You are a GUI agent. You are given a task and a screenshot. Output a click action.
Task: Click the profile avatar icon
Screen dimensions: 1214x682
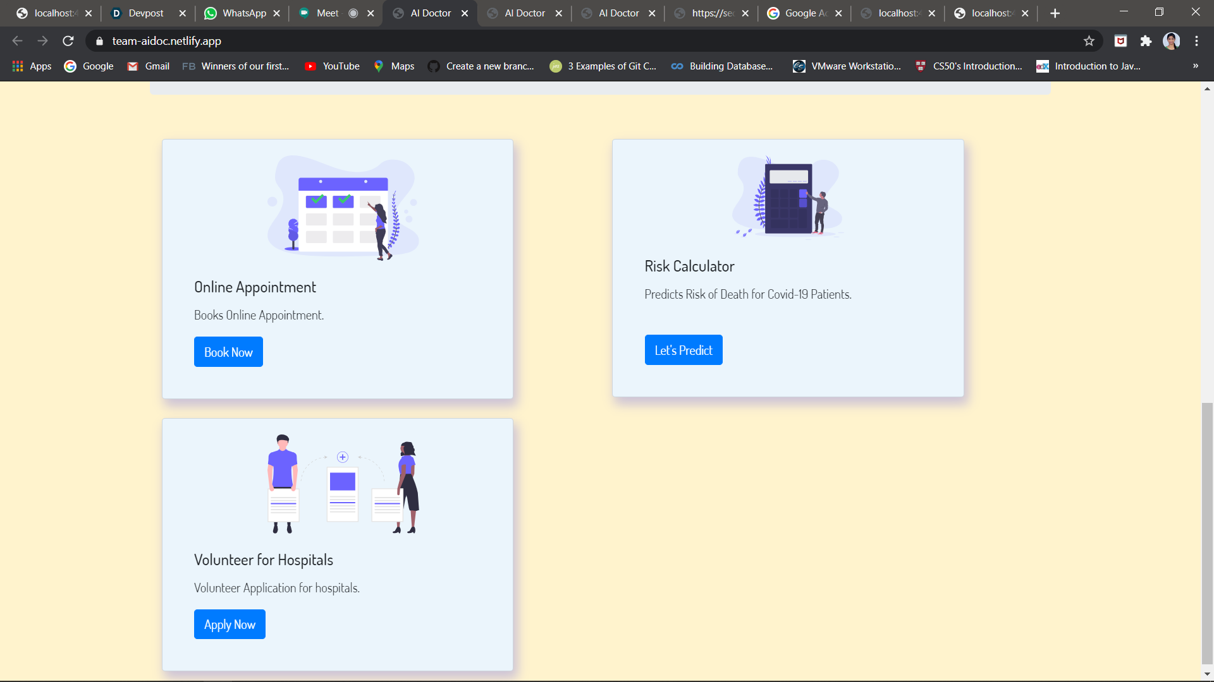click(x=1171, y=41)
